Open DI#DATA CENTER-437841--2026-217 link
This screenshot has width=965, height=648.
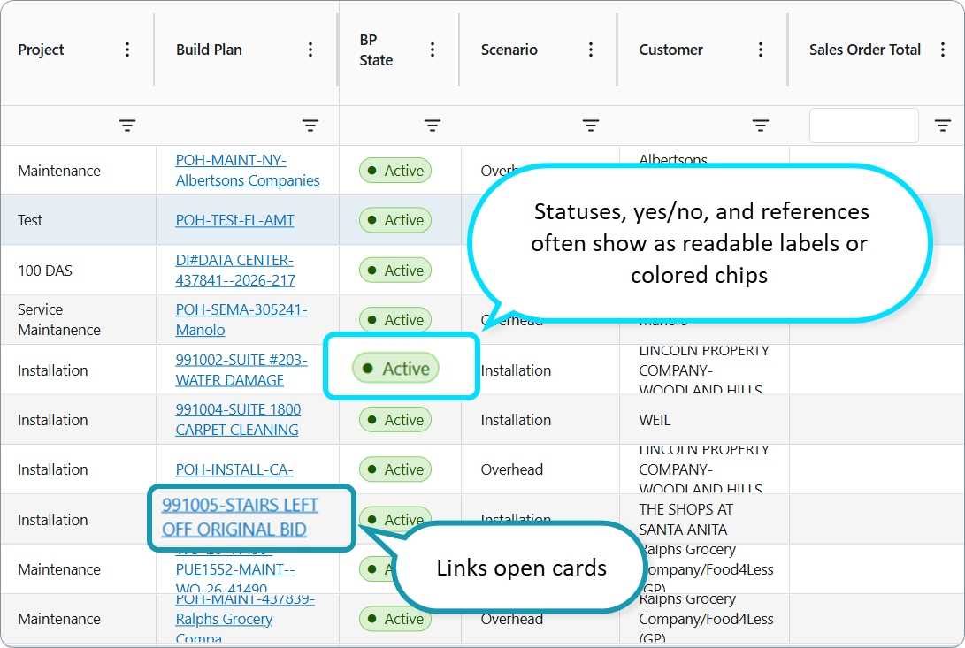(x=235, y=271)
